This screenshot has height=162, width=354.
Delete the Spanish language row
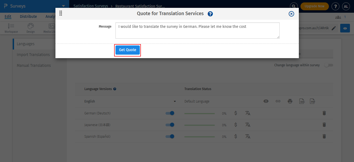point(324,136)
